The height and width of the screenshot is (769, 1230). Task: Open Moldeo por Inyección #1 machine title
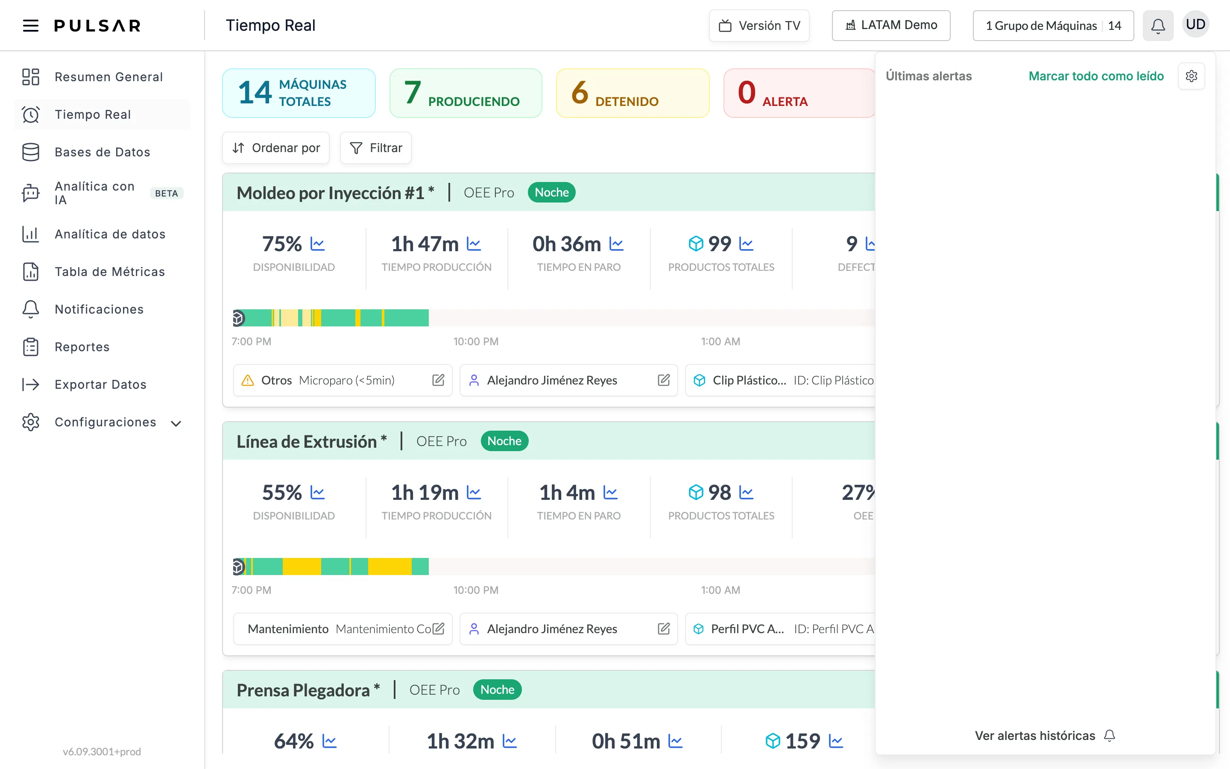click(335, 193)
